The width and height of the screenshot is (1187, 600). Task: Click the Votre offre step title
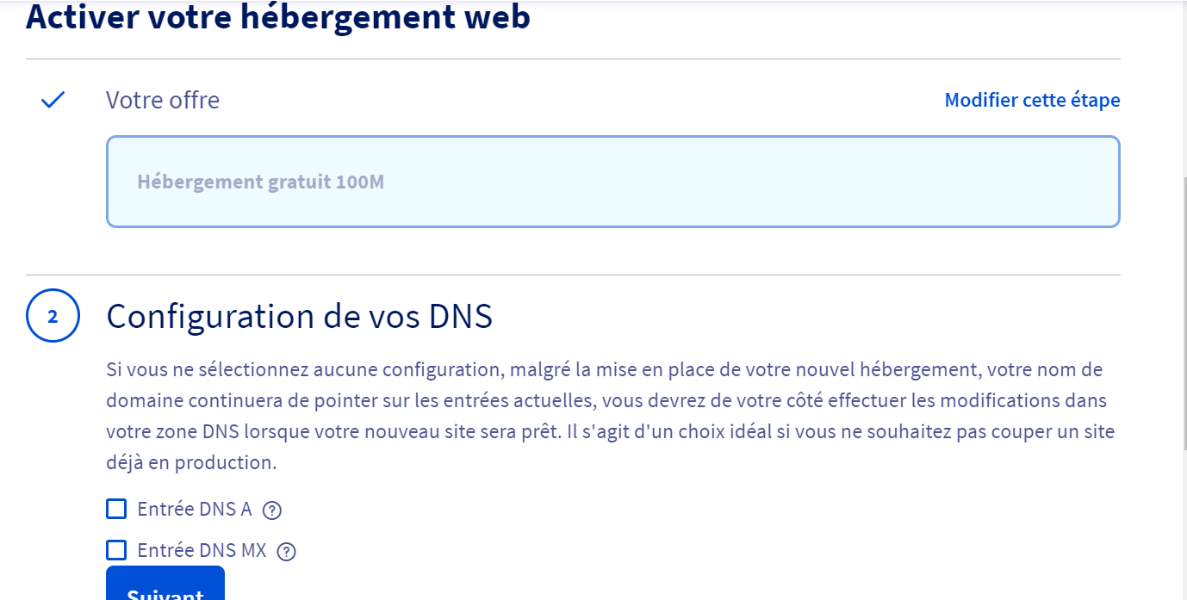click(163, 100)
